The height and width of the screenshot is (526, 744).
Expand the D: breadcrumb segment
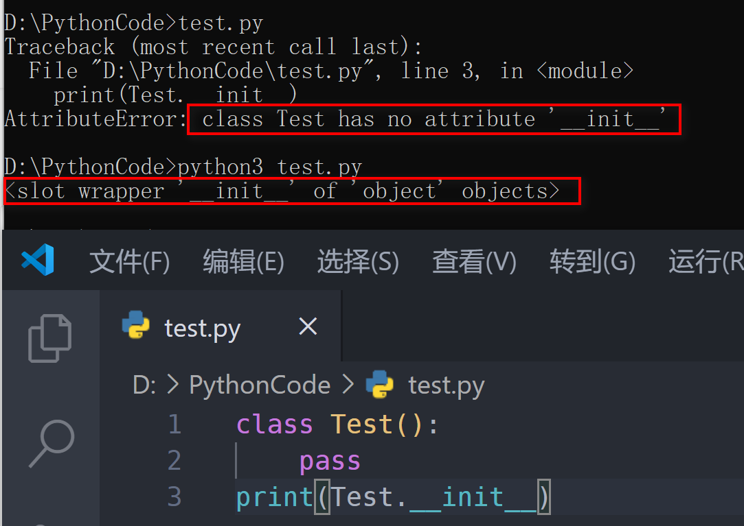click(144, 385)
